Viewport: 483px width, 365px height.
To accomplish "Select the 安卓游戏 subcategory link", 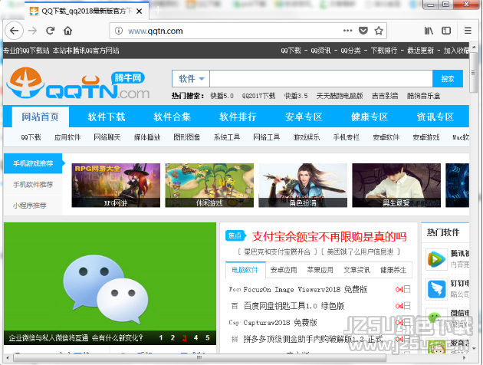I will [x=426, y=137].
